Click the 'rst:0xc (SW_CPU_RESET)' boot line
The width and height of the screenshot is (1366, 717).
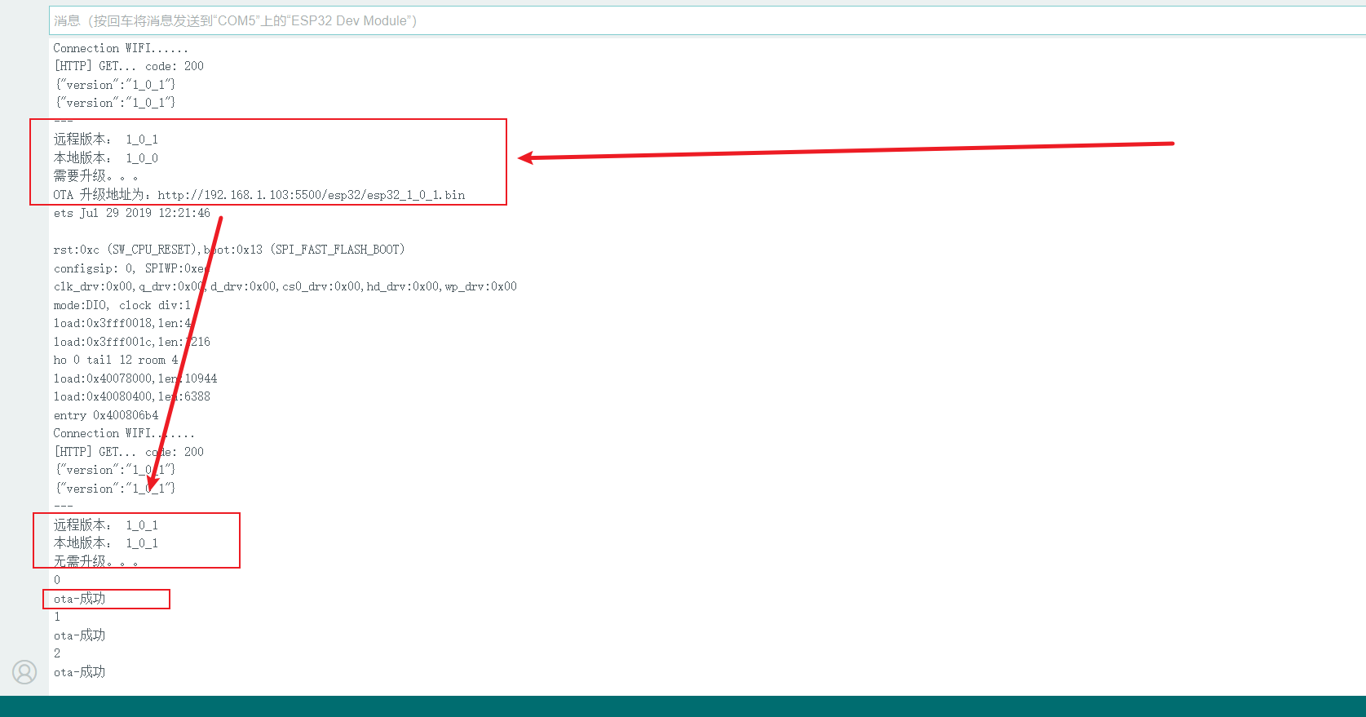click(229, 250)
